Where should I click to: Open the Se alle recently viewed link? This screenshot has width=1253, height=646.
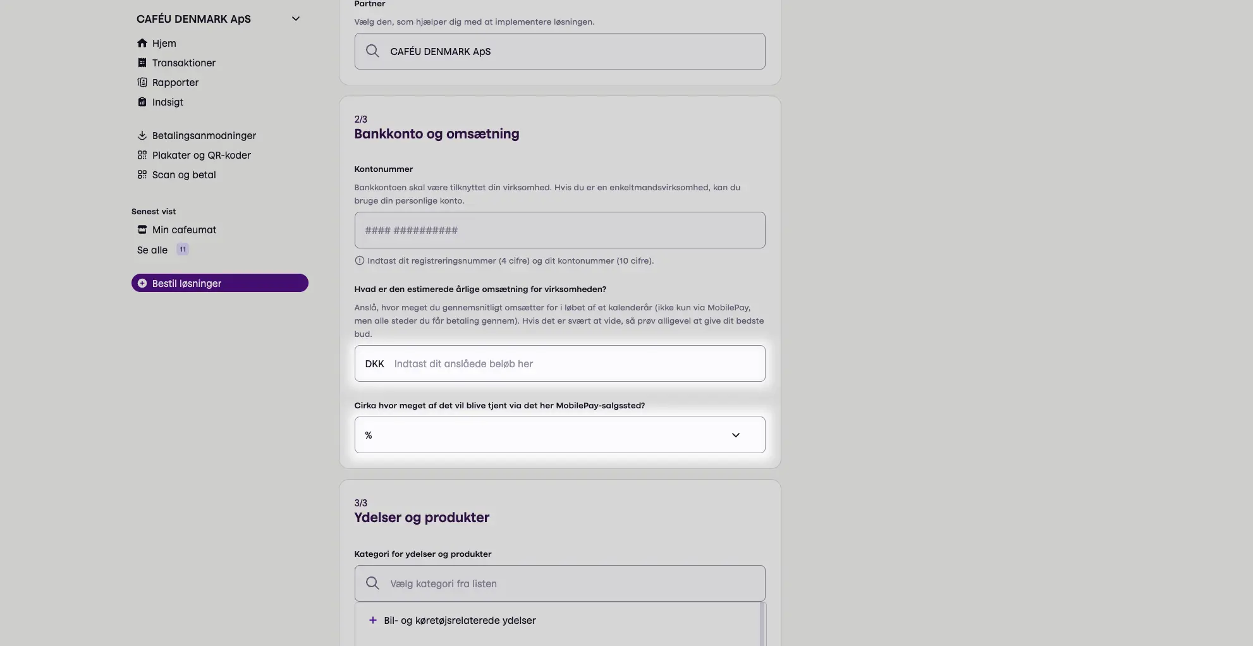click(152, 250)
